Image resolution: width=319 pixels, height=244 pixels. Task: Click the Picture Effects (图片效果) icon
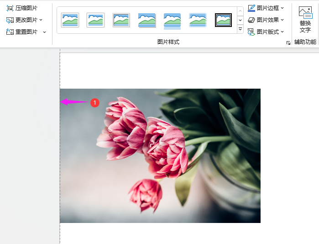(251, 20)
